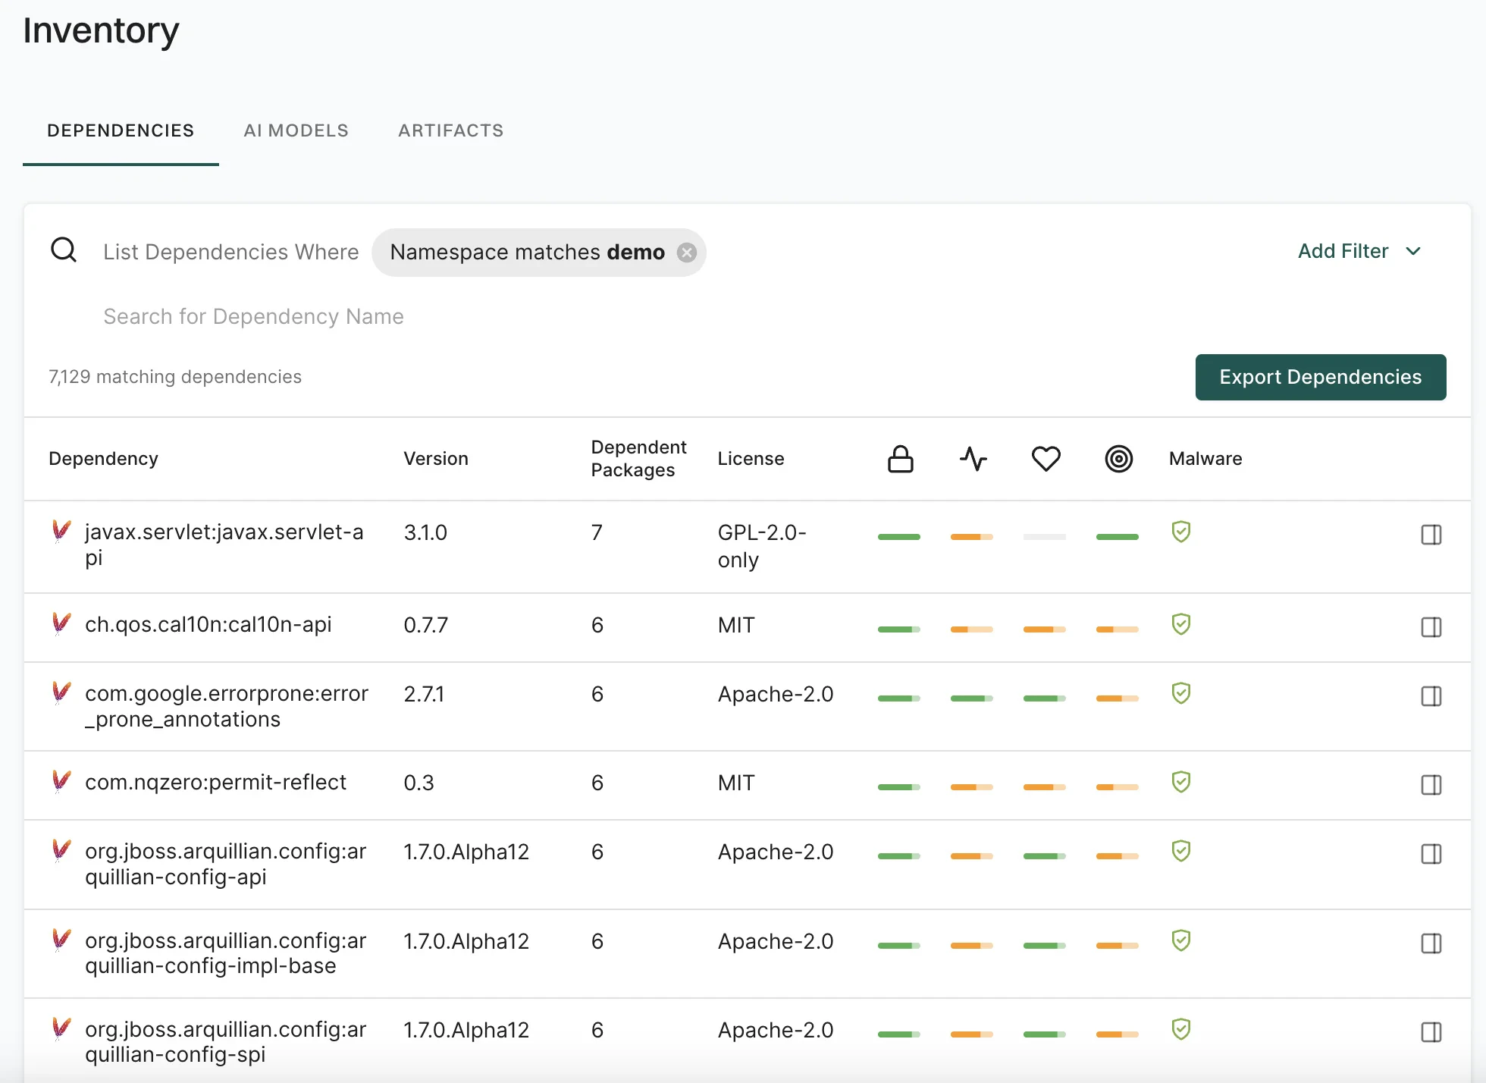Click the Namespace matches demo filter chip
The height and width of the screenshot is (1083, 1486).
(526, 253)
